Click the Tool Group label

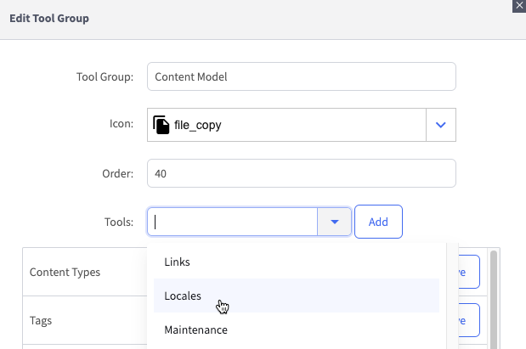(104, 77)
